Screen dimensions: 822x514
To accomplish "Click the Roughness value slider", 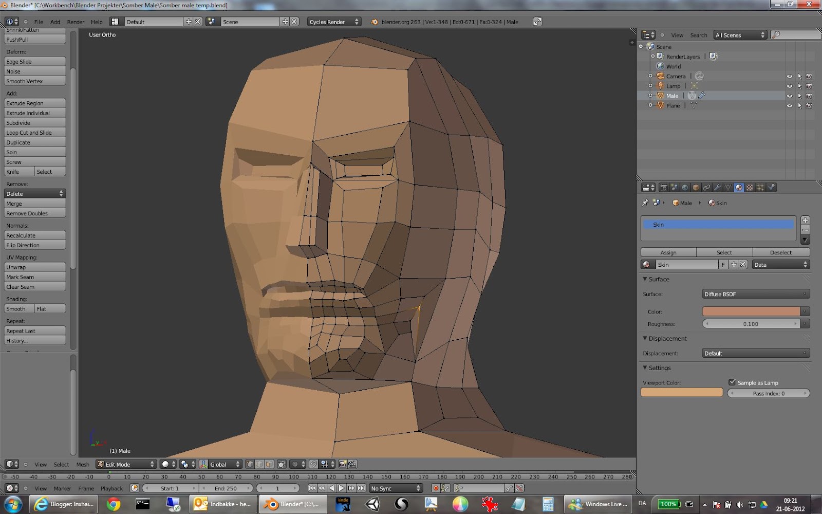I will 751,324.
